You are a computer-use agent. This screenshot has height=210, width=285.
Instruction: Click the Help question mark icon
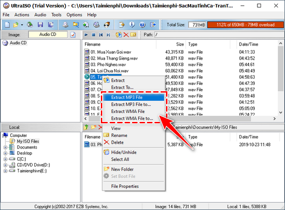[142, 25]
